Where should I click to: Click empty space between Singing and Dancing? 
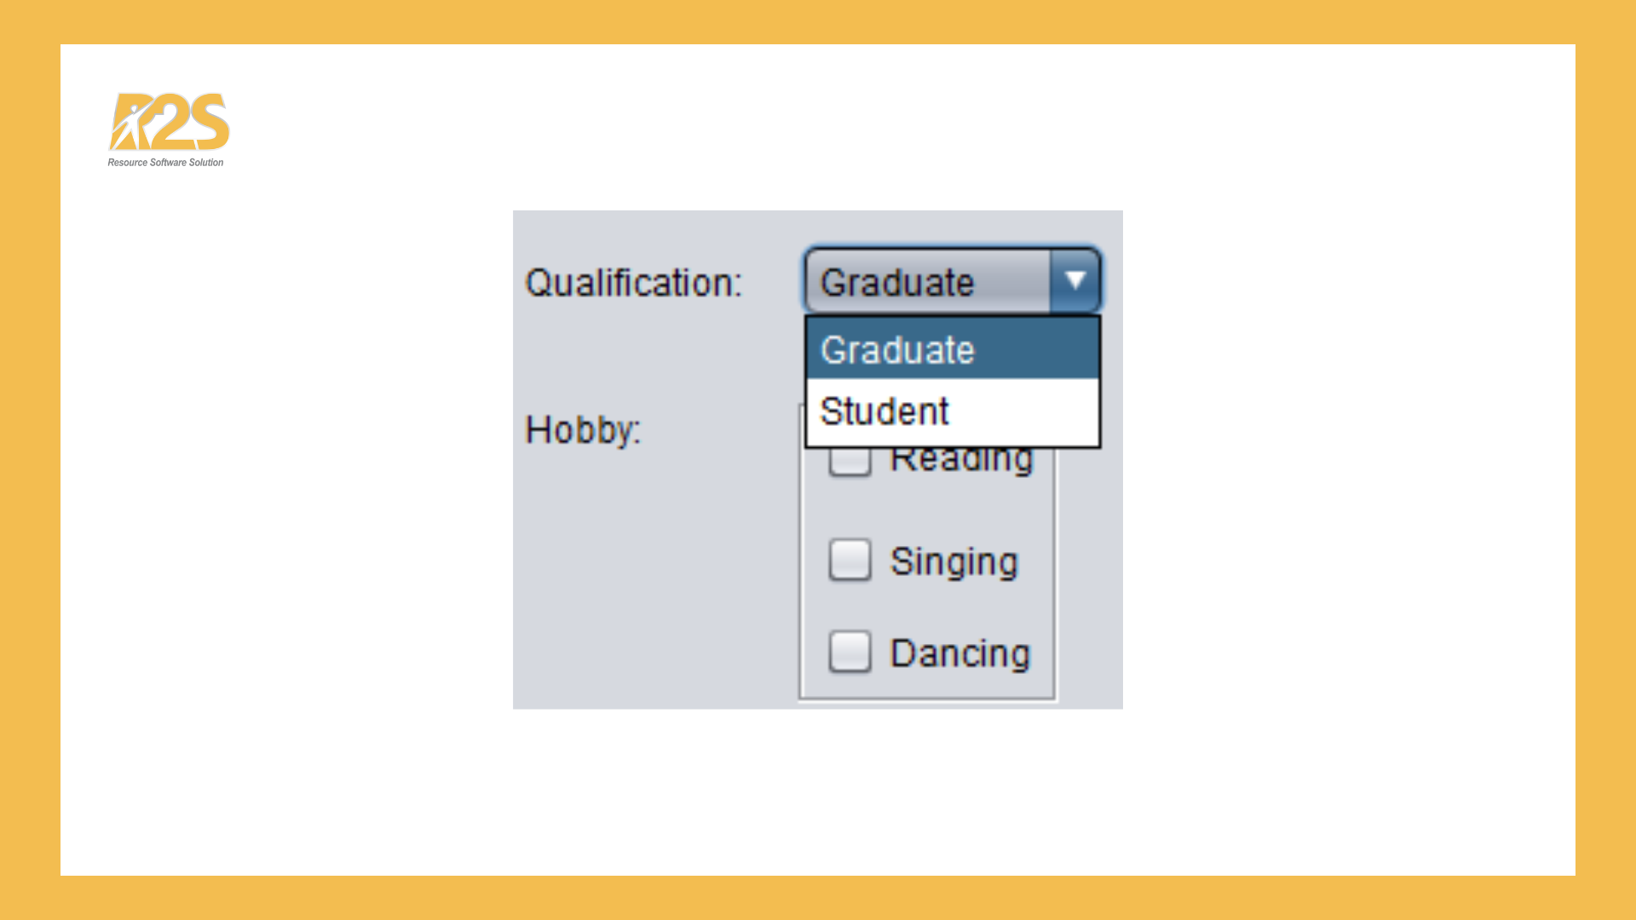tap(927, 607)
